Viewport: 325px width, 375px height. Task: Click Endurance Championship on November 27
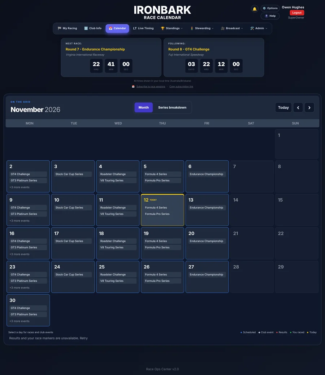click(x=207, y=274)
